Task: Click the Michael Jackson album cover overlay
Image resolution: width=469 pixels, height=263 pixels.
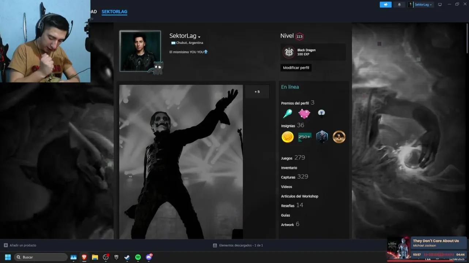Action: coord(399,248)
